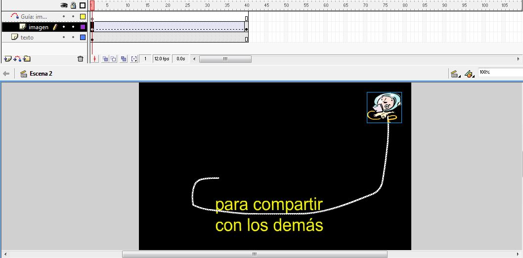Toggle lock dot of texto layer

click(73, 38)
